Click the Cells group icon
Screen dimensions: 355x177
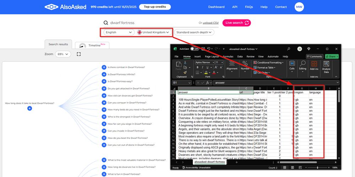[292, 63]
